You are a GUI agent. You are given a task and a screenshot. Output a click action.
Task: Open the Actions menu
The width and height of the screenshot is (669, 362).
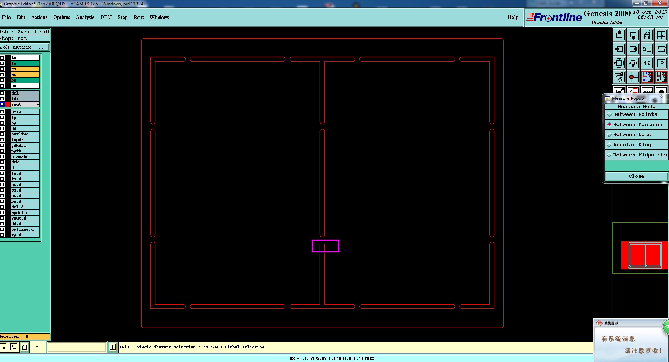coord(39,17)
